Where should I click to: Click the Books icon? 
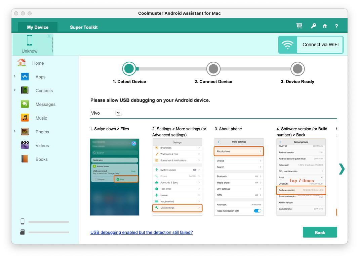click(x=25, y=159)
